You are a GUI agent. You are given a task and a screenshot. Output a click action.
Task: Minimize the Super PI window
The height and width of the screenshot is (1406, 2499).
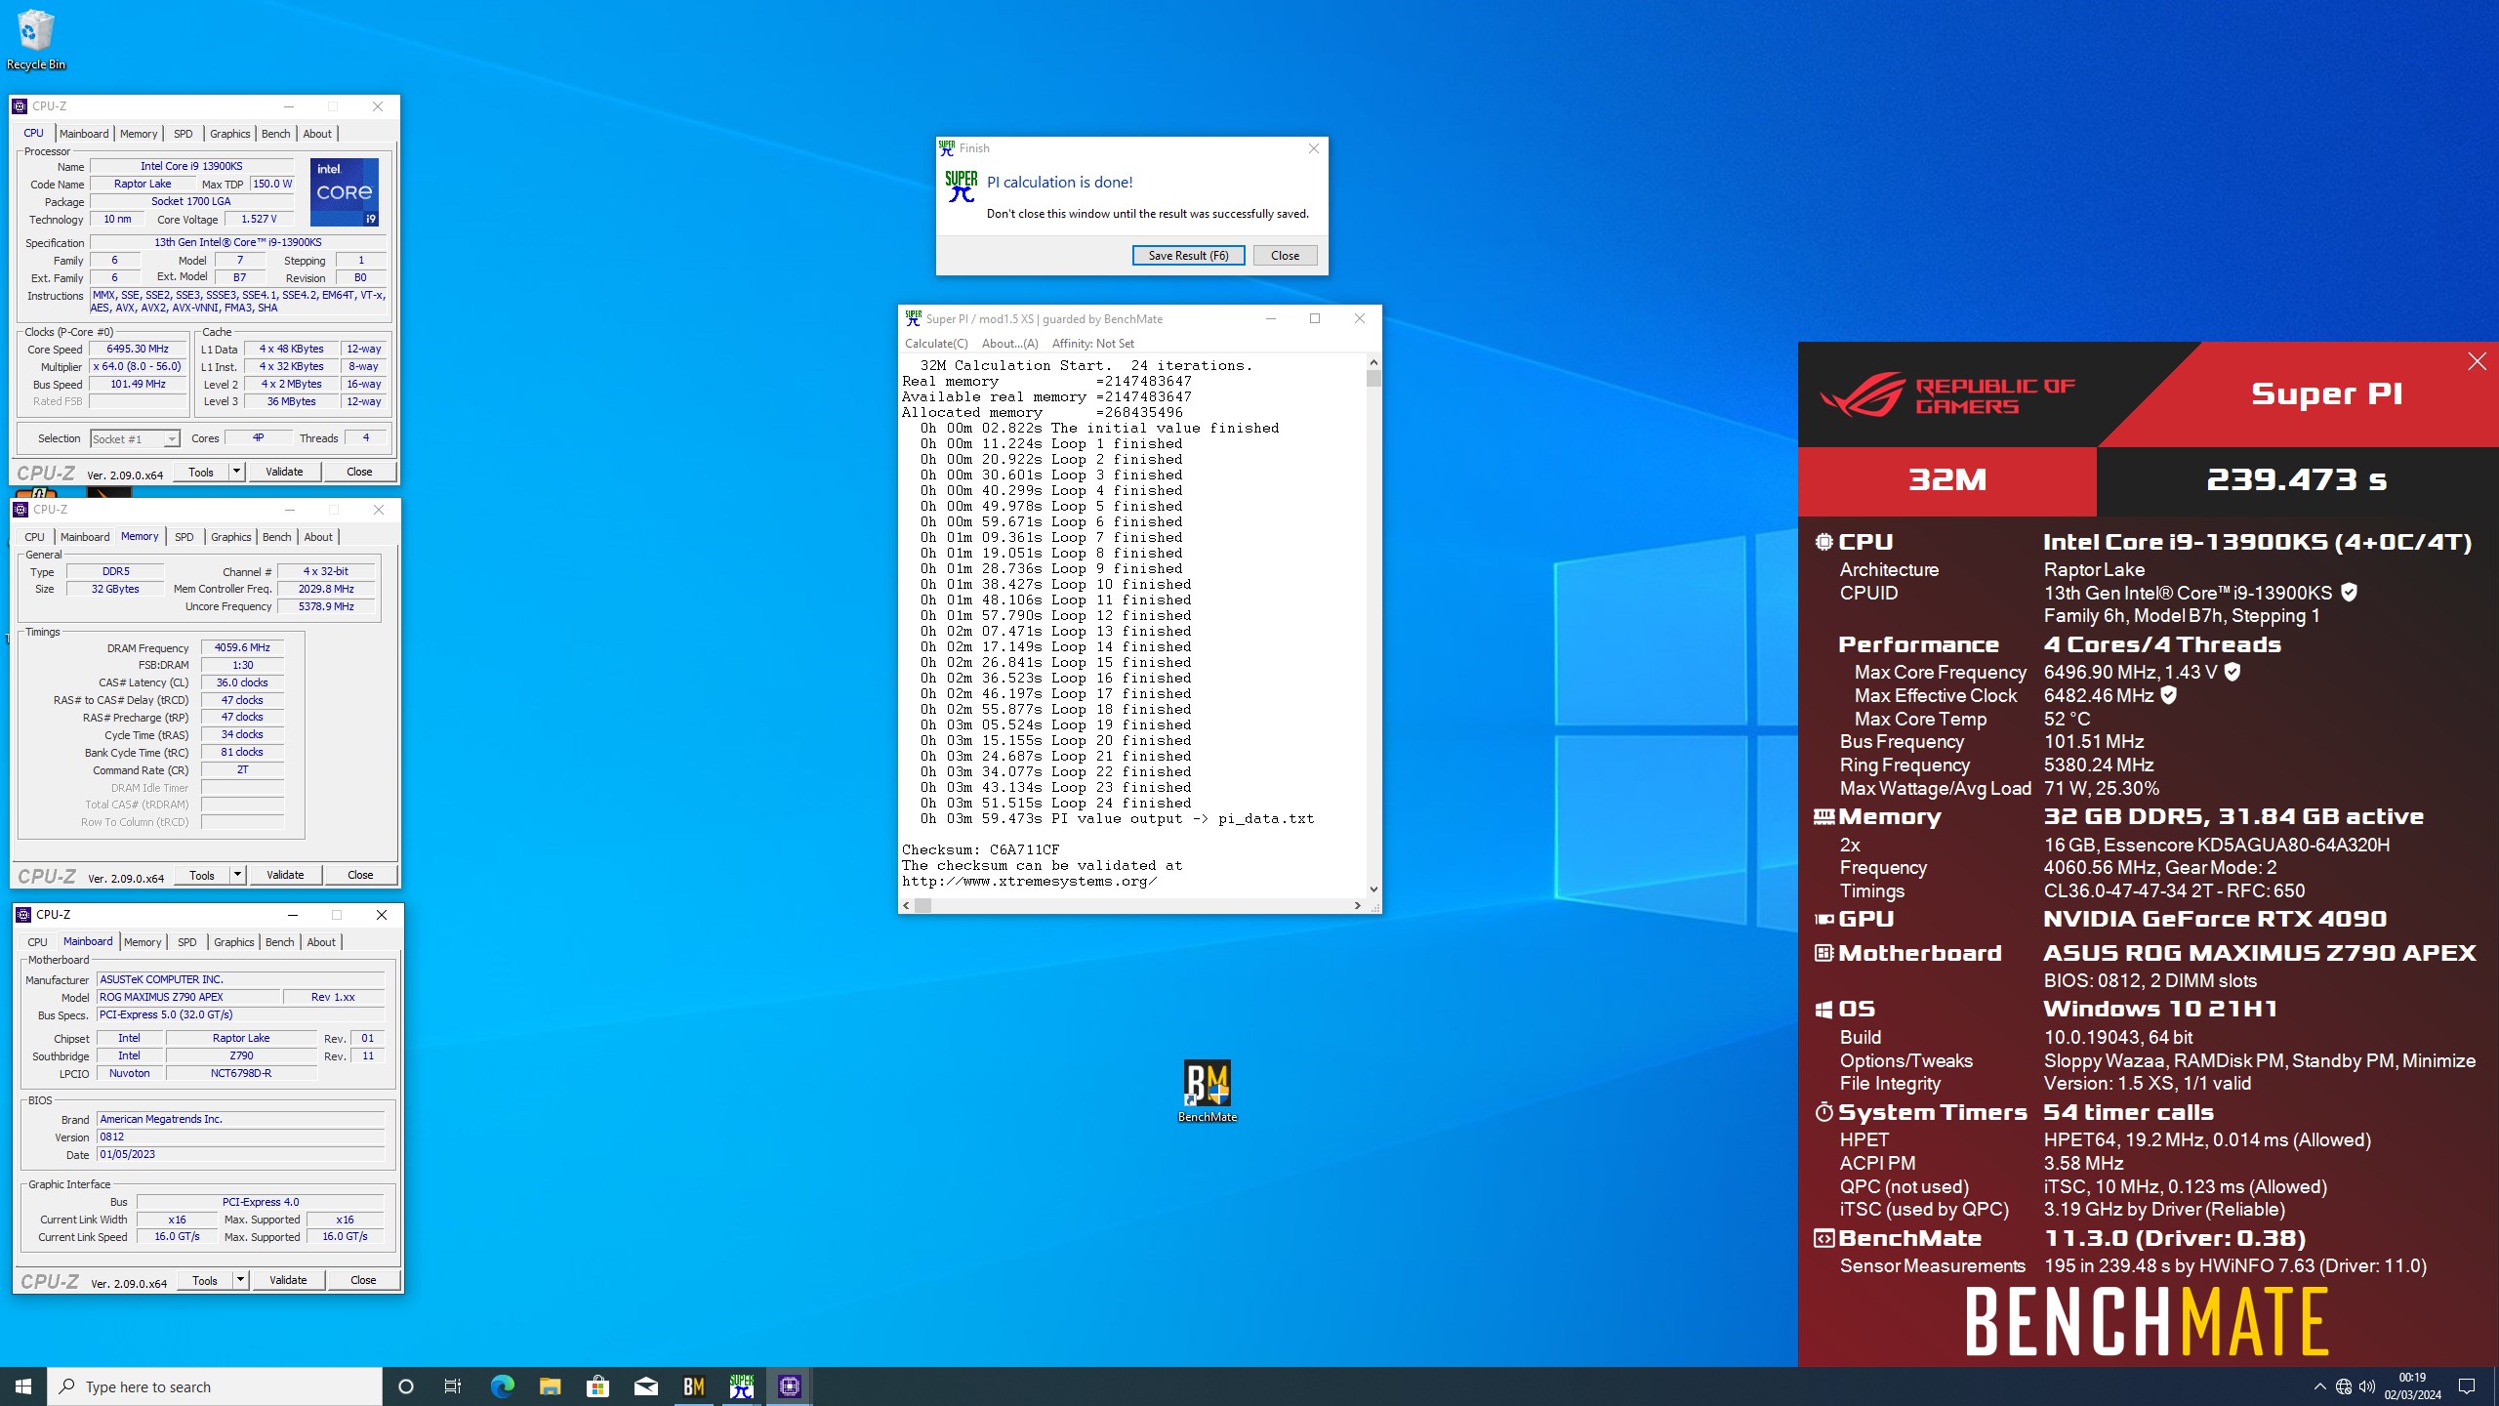(x=1270, y=318)
